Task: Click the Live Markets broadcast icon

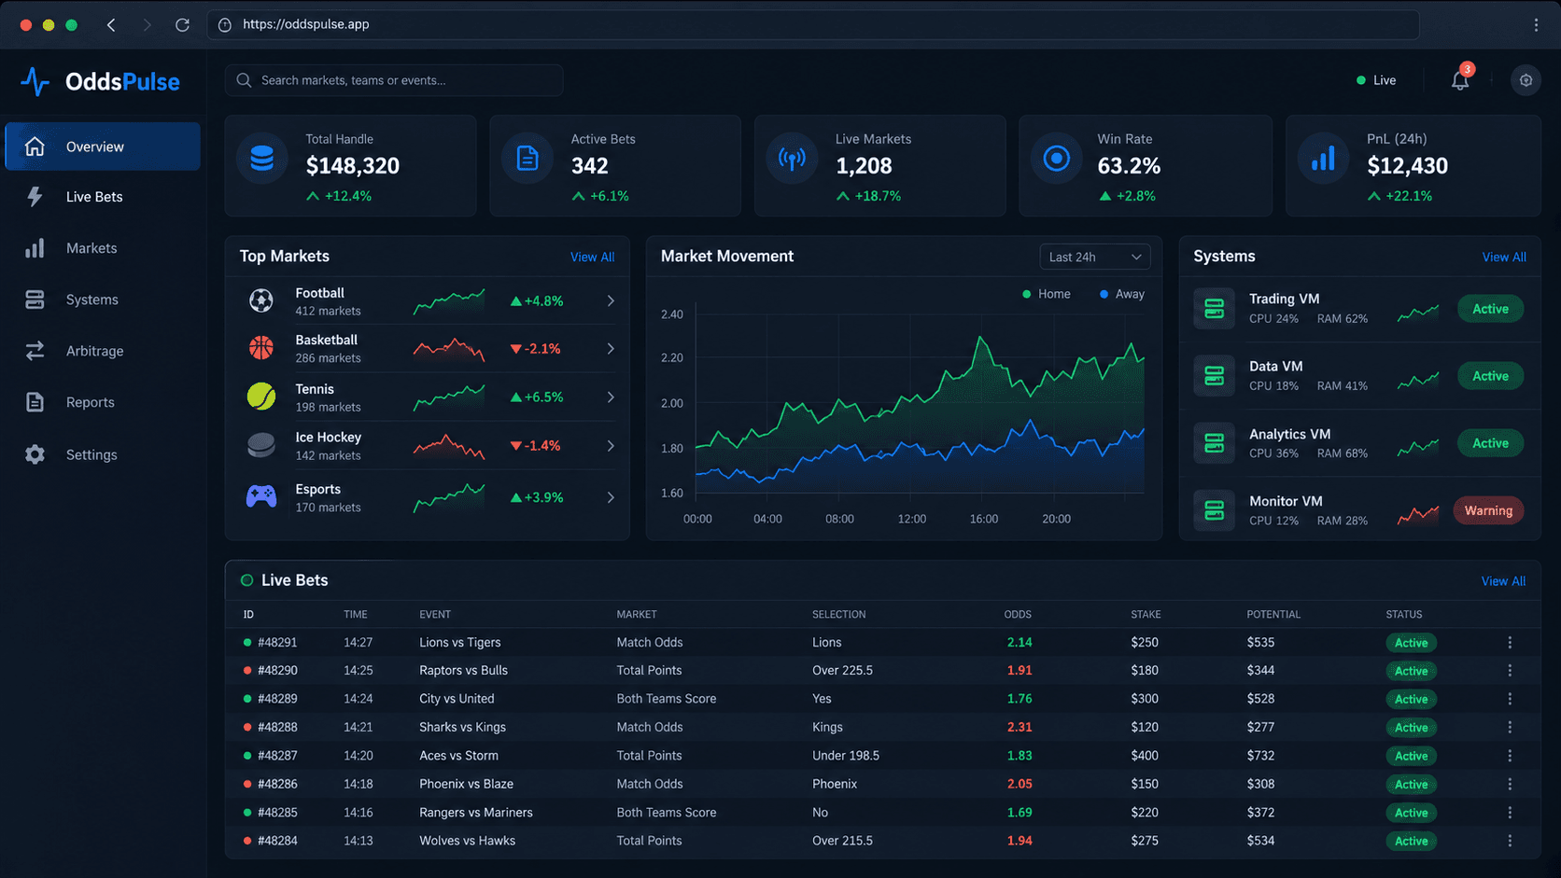Action: 792,159
